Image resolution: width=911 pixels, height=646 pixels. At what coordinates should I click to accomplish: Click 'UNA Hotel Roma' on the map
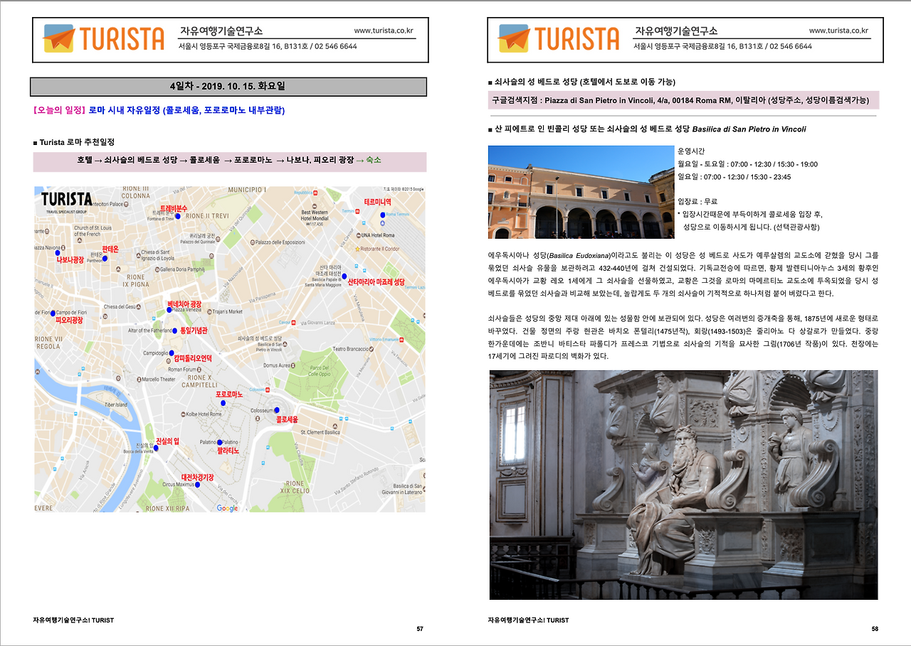coord(377,235)
